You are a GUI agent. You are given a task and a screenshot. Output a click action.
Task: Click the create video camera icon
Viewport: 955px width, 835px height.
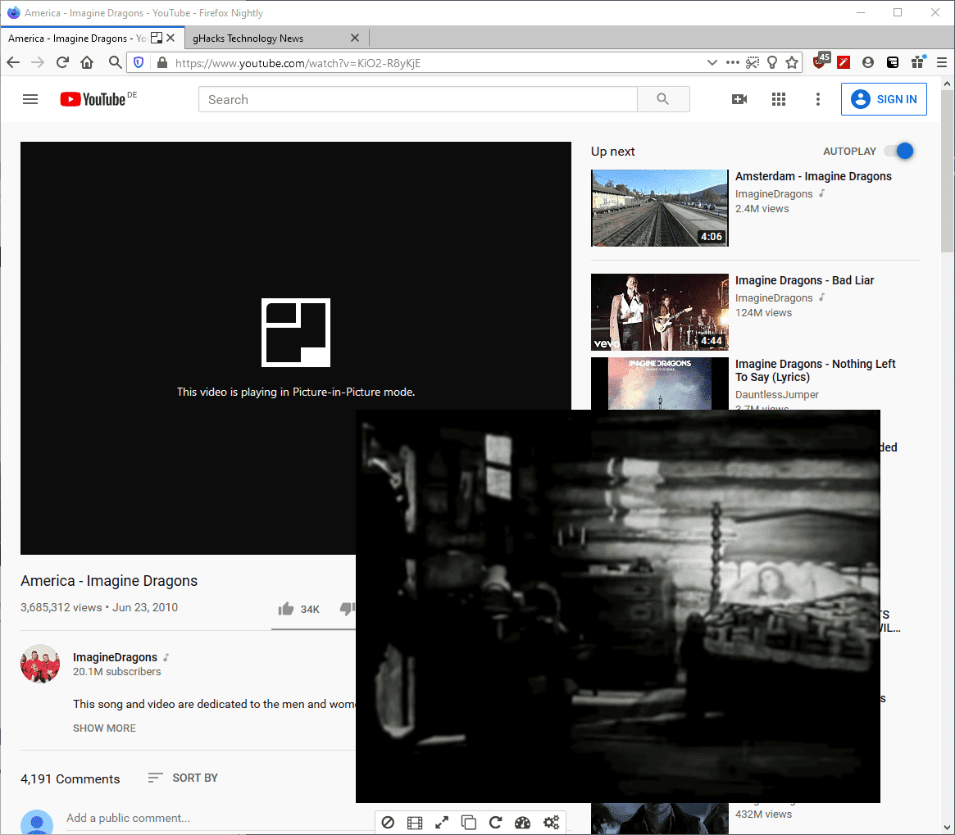point(739,99)
